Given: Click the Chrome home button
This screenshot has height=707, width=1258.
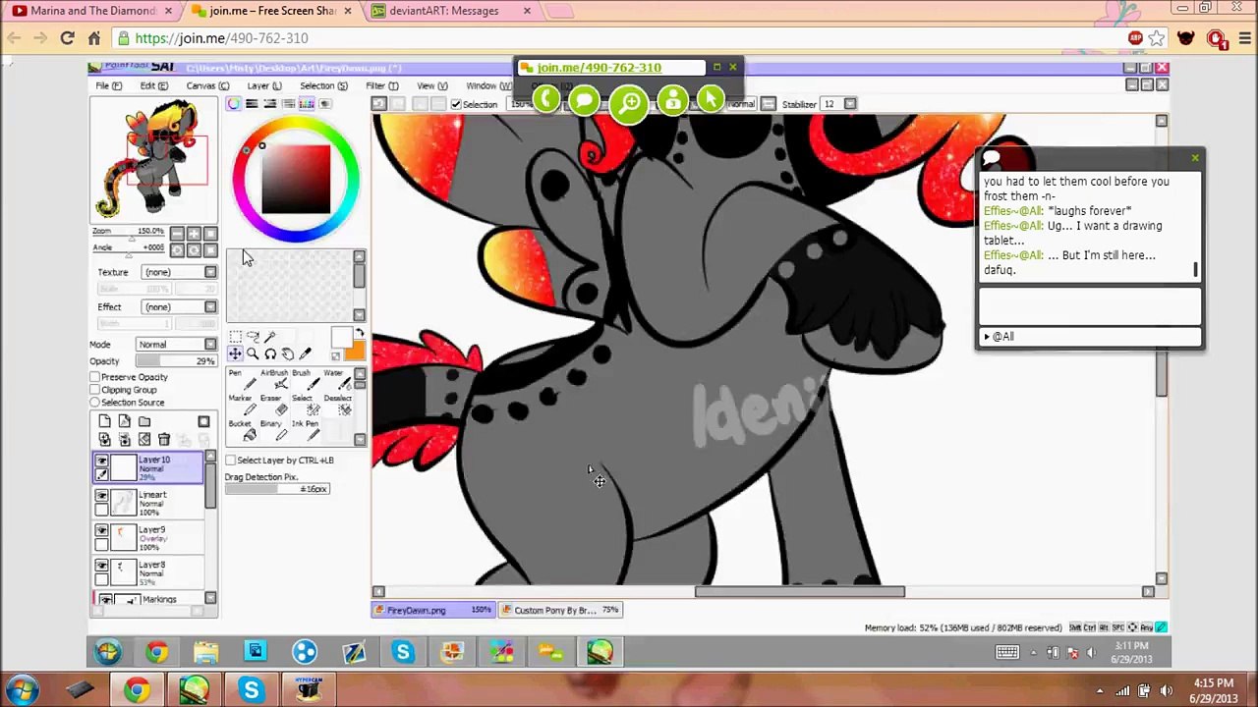Looking at the screenshot, I should click(x=94, y=38).
